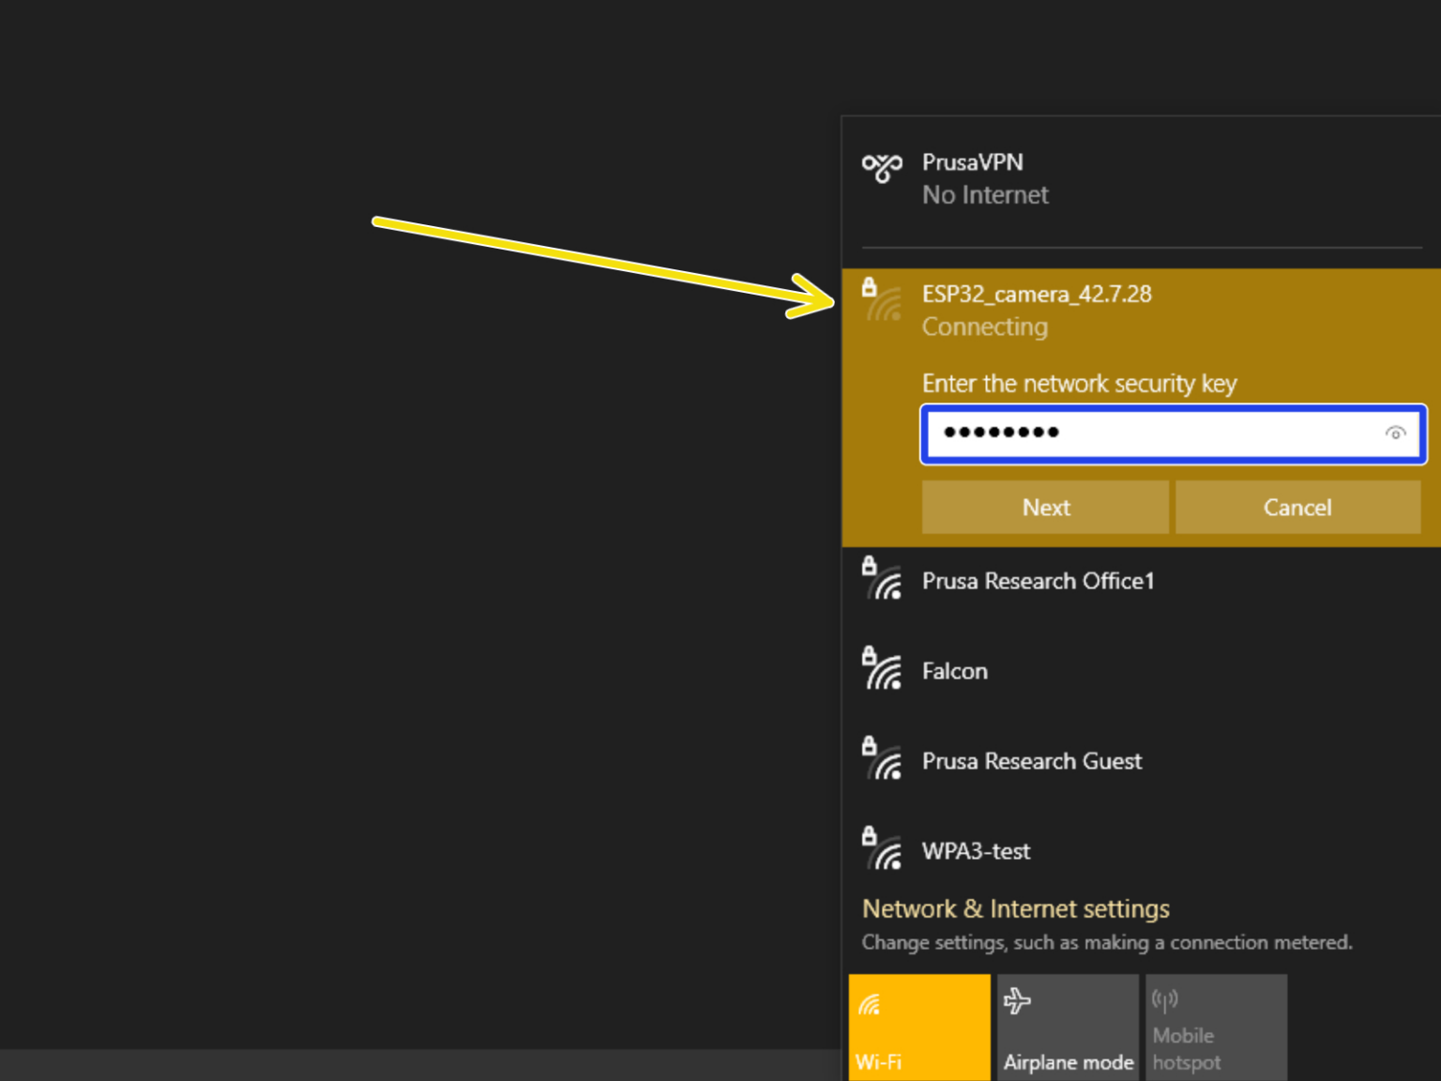Expand the WPA3-test network entry
1441x1081 pixels.
tap(976, 851)
